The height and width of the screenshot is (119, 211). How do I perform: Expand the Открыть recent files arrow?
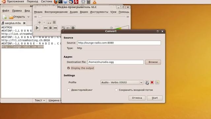point(28,17)
